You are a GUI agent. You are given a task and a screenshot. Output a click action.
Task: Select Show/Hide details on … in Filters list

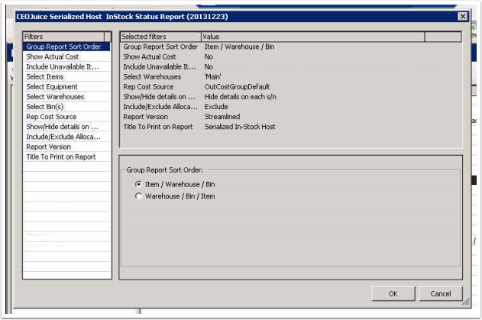click(66, 127)
